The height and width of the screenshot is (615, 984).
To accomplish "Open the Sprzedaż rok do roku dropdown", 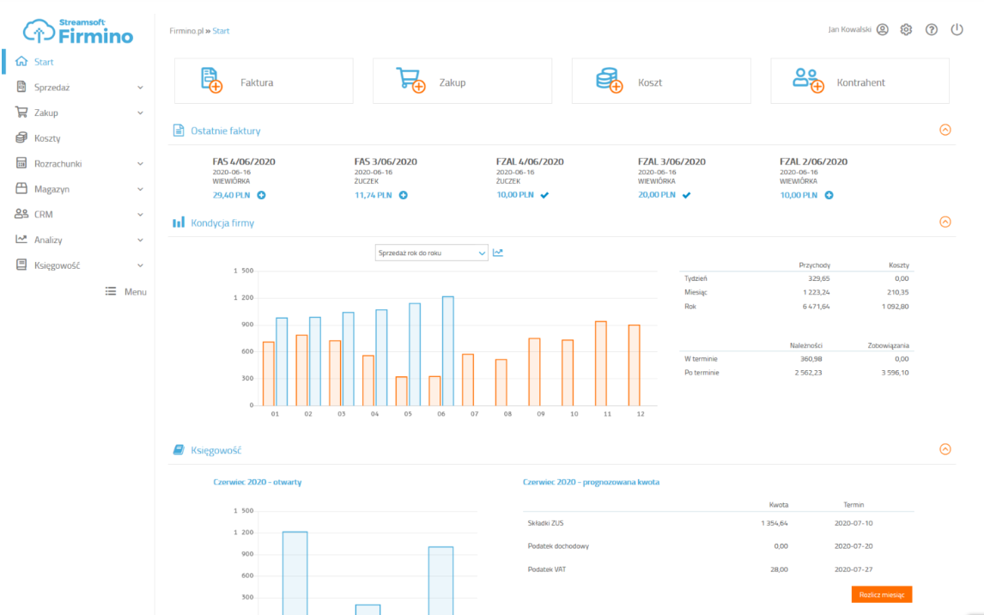I will tap(432, 253).
